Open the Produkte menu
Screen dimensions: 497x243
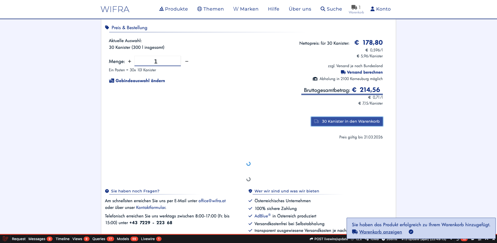[173, 9]
